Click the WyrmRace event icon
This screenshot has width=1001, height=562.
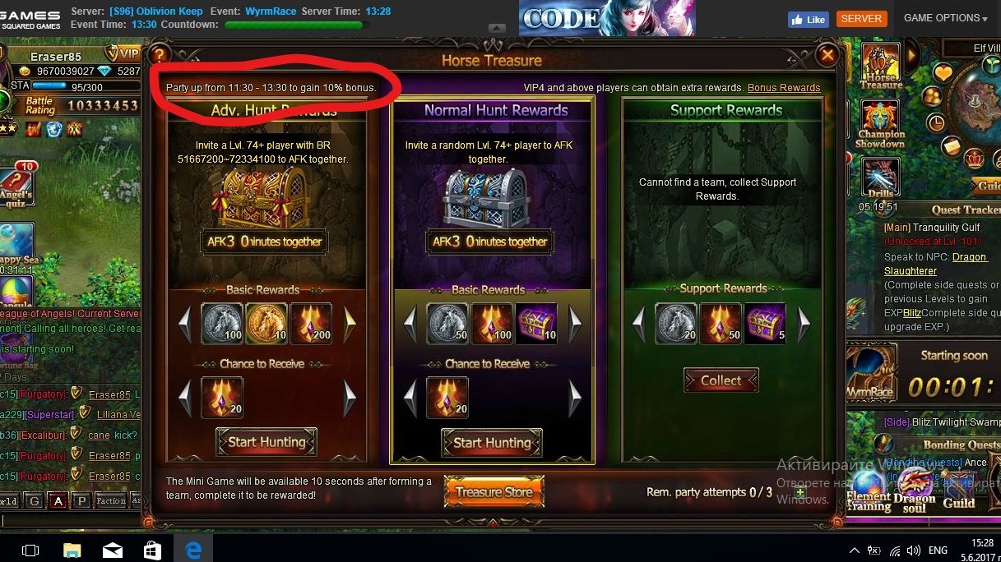pos(870,374)
